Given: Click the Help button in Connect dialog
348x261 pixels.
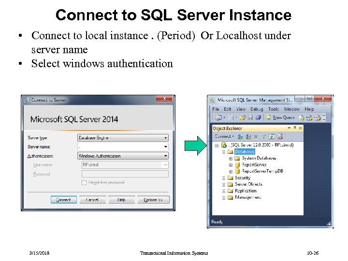Looking at the screenshot, I should 121,200.
